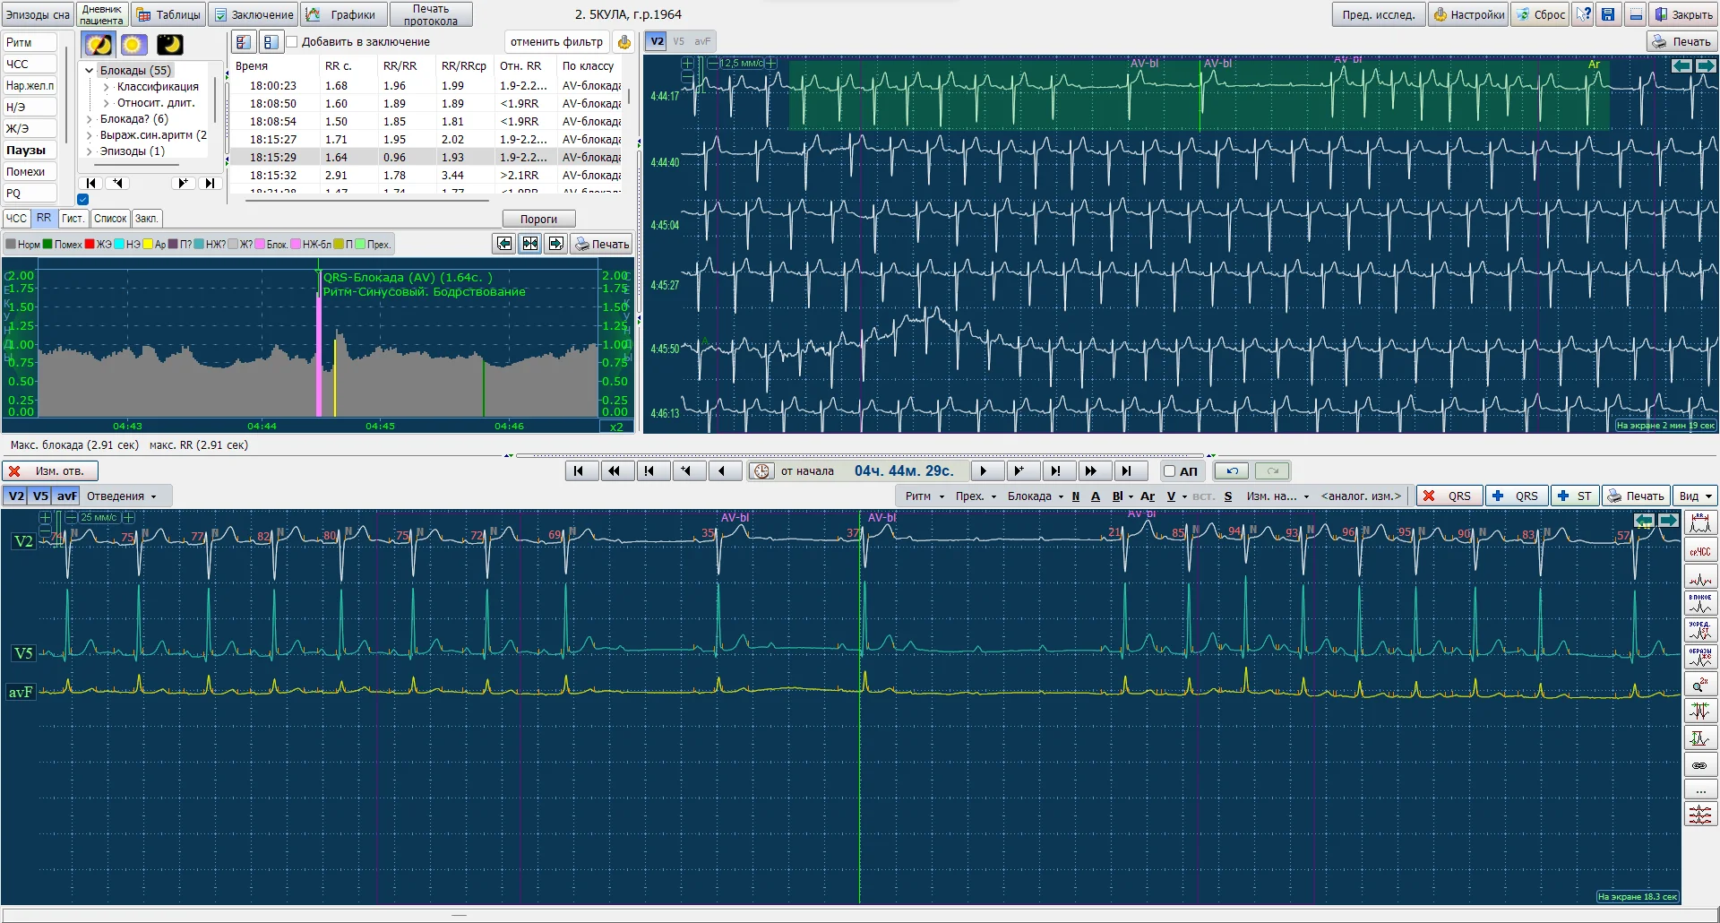The width and height of the screenshot is (1720, 923).
Task: Uncheck the blue checkbox below the tree navigation
Action: 83,200
